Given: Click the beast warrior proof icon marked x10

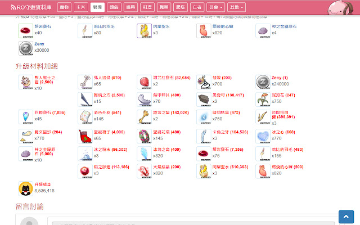Looking at the screenshot, I should 25,82.
